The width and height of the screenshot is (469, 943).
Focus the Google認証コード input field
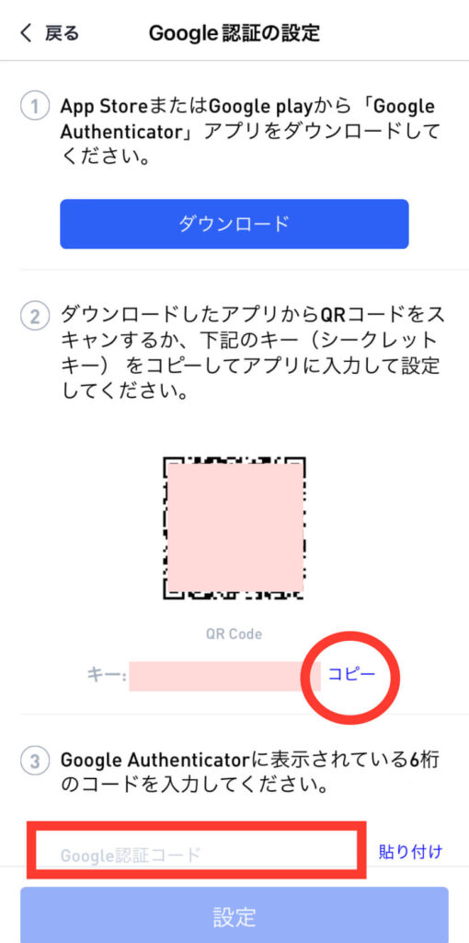tap(197, 855)
